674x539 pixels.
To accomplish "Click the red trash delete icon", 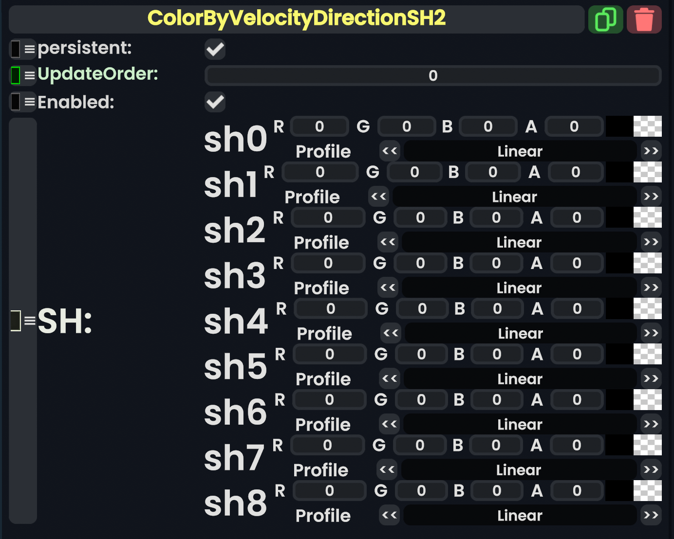I will 644,19.
